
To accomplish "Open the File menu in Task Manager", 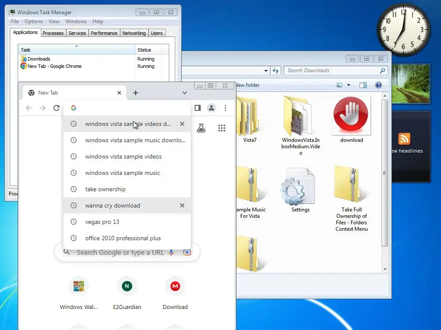I will pyautogui.click(x=15, y=21).
